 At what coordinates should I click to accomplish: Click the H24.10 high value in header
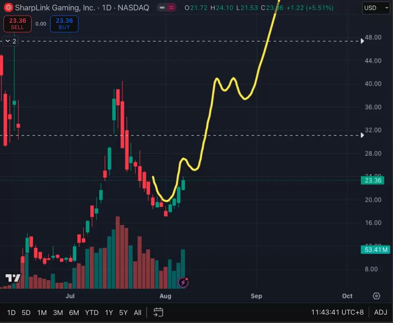coord(222,8)
